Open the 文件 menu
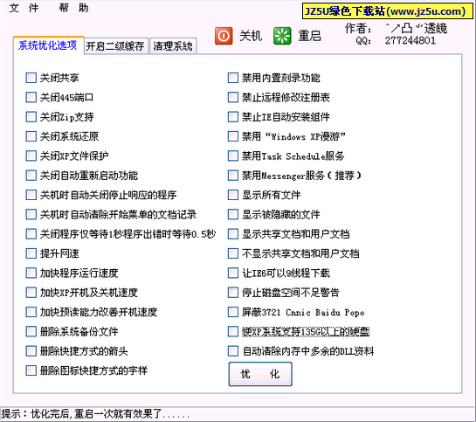476x422 pixels. pyautogui.click(x=24, y=8)
